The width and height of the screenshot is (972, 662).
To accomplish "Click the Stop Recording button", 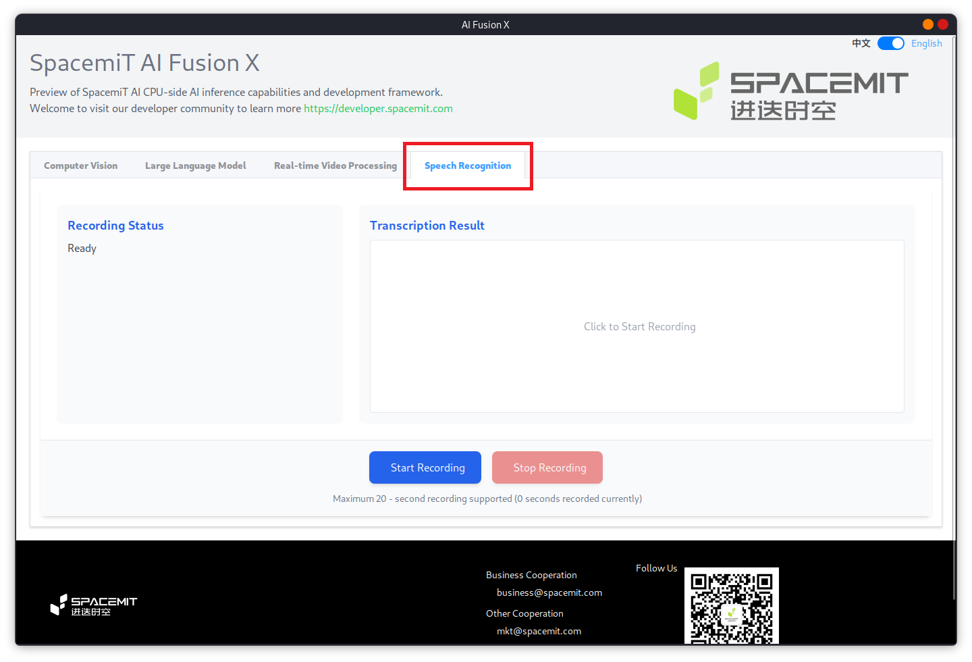I will pyautogui.click(x=547, y=467).
